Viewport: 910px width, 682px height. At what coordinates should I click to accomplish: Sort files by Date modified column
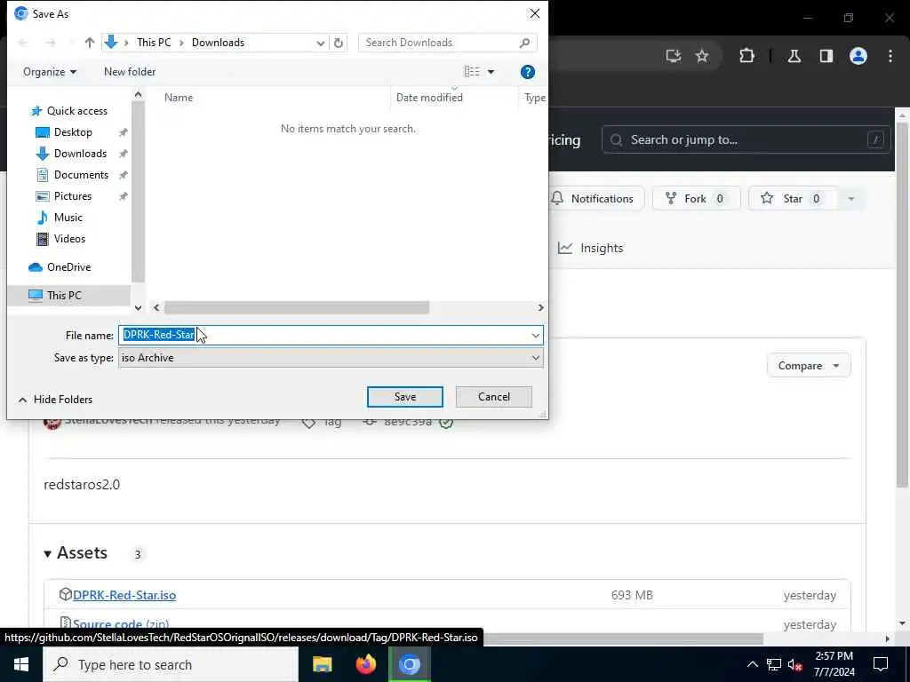[429, 98]
